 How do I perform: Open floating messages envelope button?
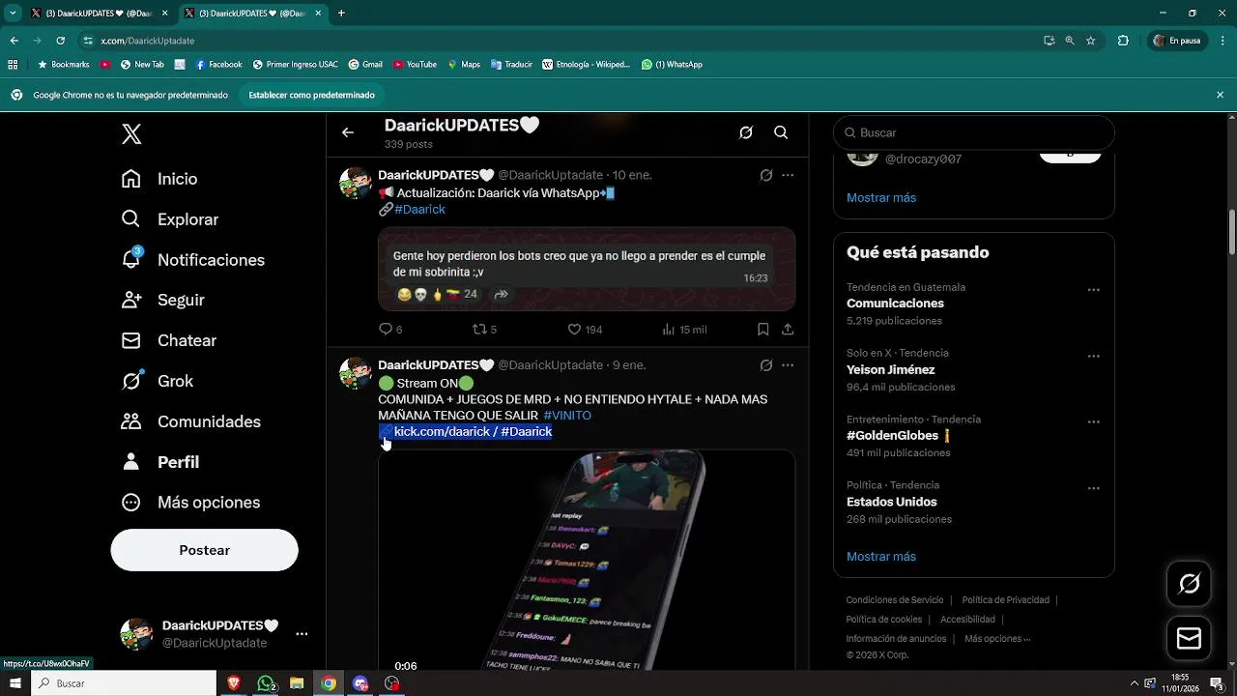1189,639
